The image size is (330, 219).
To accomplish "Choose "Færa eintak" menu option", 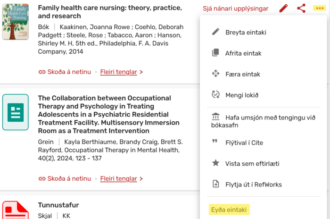I will click(242, 74).
